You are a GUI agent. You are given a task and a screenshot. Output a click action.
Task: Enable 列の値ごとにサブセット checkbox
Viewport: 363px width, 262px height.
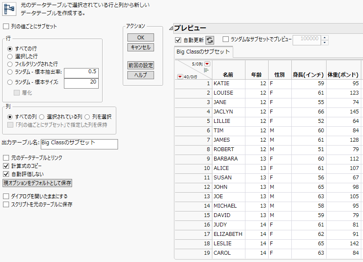[x=6, y=27]
